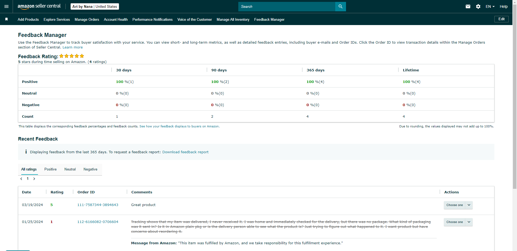Go to Manage Orders
This screenshot has width=517, height=251.
tap(87, 19)
